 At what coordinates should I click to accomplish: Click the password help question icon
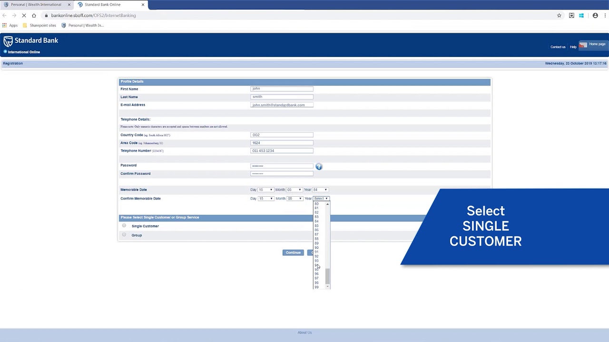coord(319,167)
